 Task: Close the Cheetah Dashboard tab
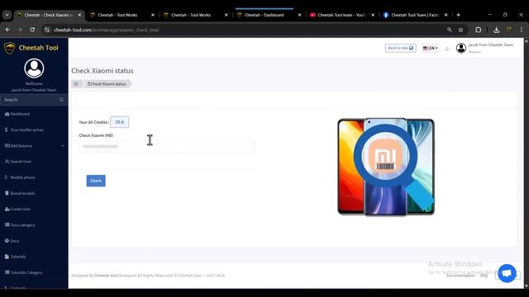pos(299,15)
